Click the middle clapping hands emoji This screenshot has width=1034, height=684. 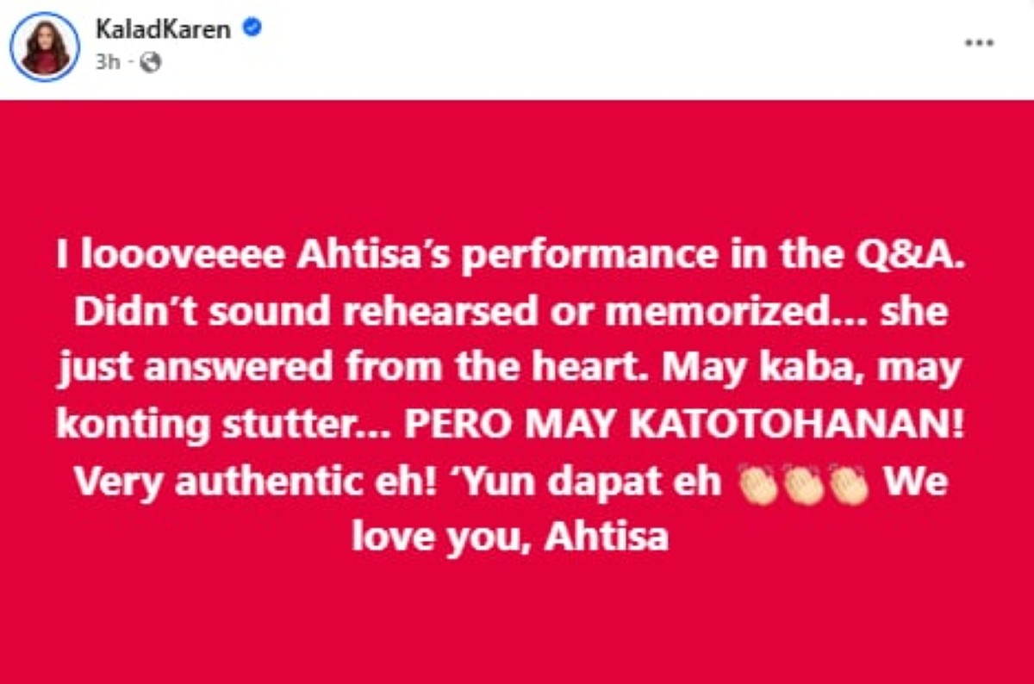[806, 485]
